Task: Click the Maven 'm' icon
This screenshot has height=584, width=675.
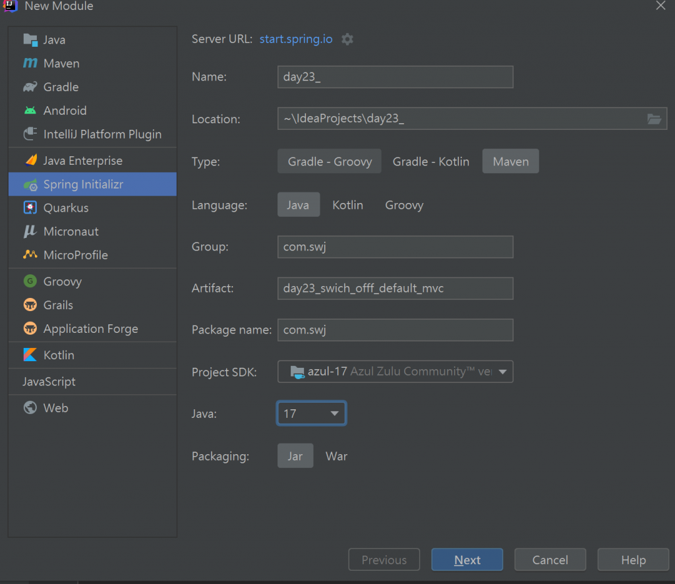Action: [30, 63]
